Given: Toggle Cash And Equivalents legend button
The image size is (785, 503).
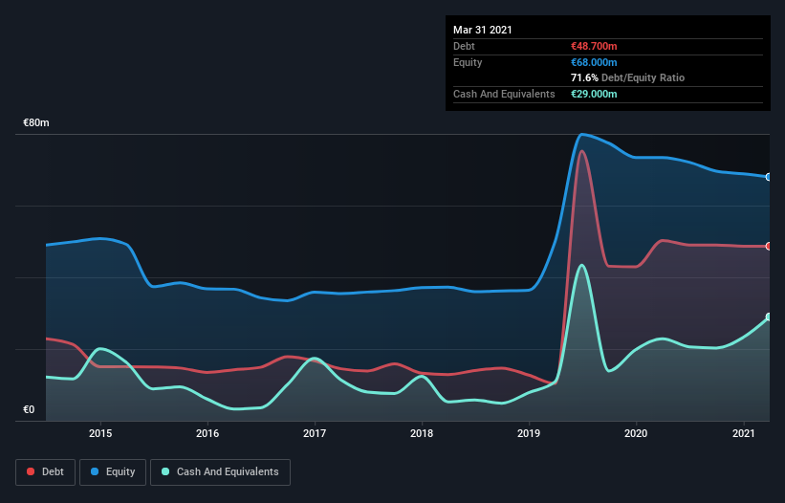Looking at the screenshot, I should (x=220, y=472).
